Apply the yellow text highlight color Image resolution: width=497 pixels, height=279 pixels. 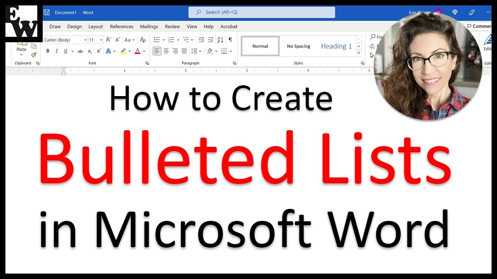[x=123, y=51]
